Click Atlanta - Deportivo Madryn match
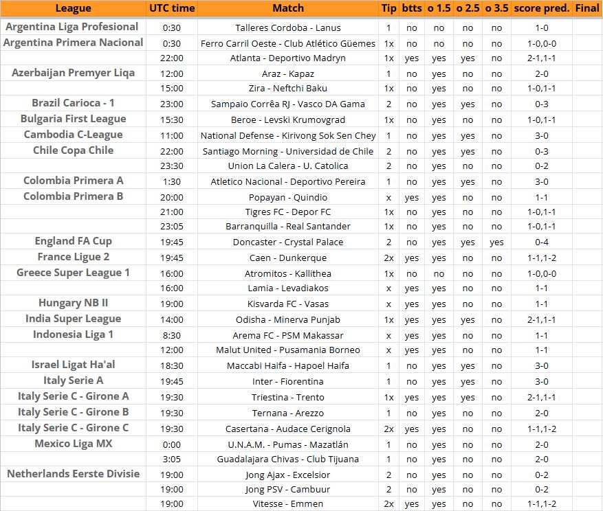This screenshot has height=511, width=603. pyautogui.click(x=288, y=58)
